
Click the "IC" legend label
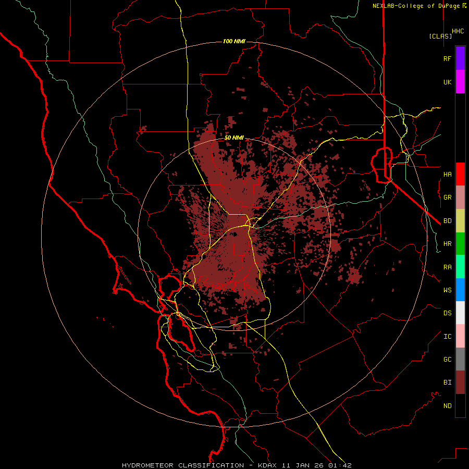tap(447, 337)
